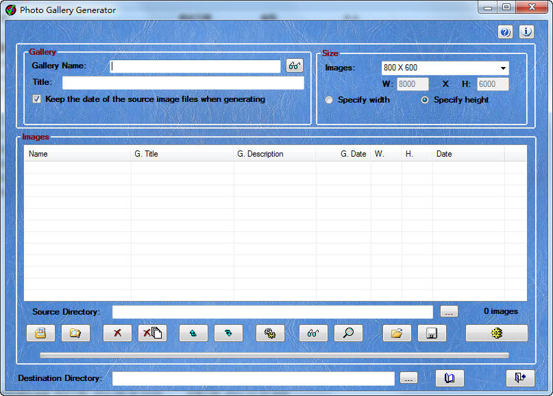553x396 pixels.
Task: Click the small gears settings button
Action: coord(270,333)
